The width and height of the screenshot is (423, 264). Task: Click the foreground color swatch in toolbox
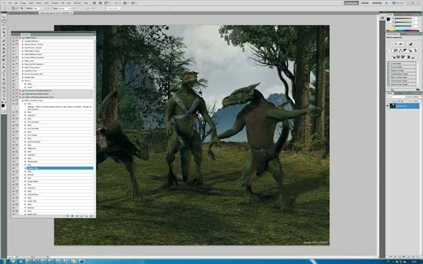(x=3, y=106)
